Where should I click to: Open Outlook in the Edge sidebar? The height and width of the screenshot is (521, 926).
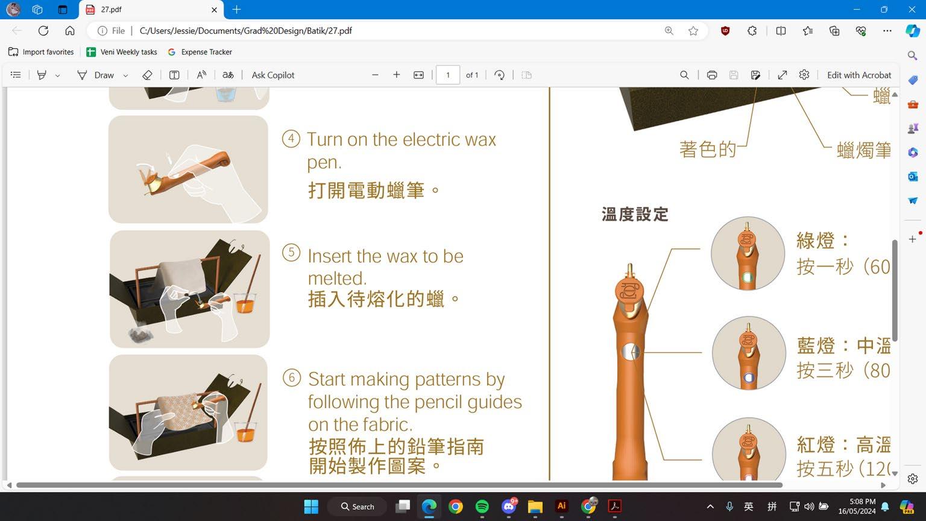coord(913,177)
